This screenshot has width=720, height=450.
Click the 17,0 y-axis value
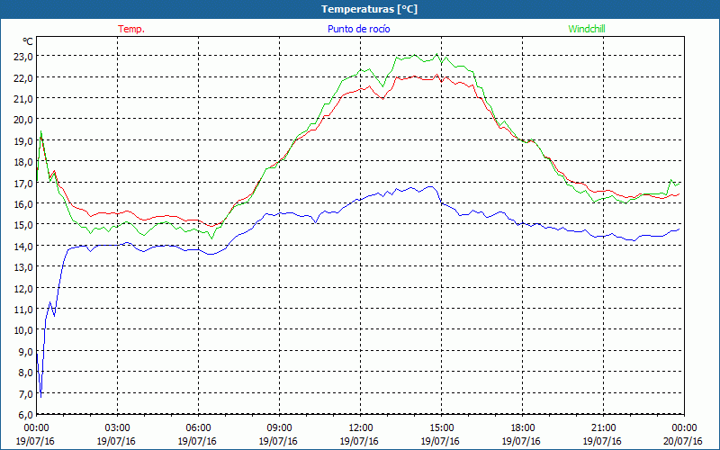[x=23, y=184]
